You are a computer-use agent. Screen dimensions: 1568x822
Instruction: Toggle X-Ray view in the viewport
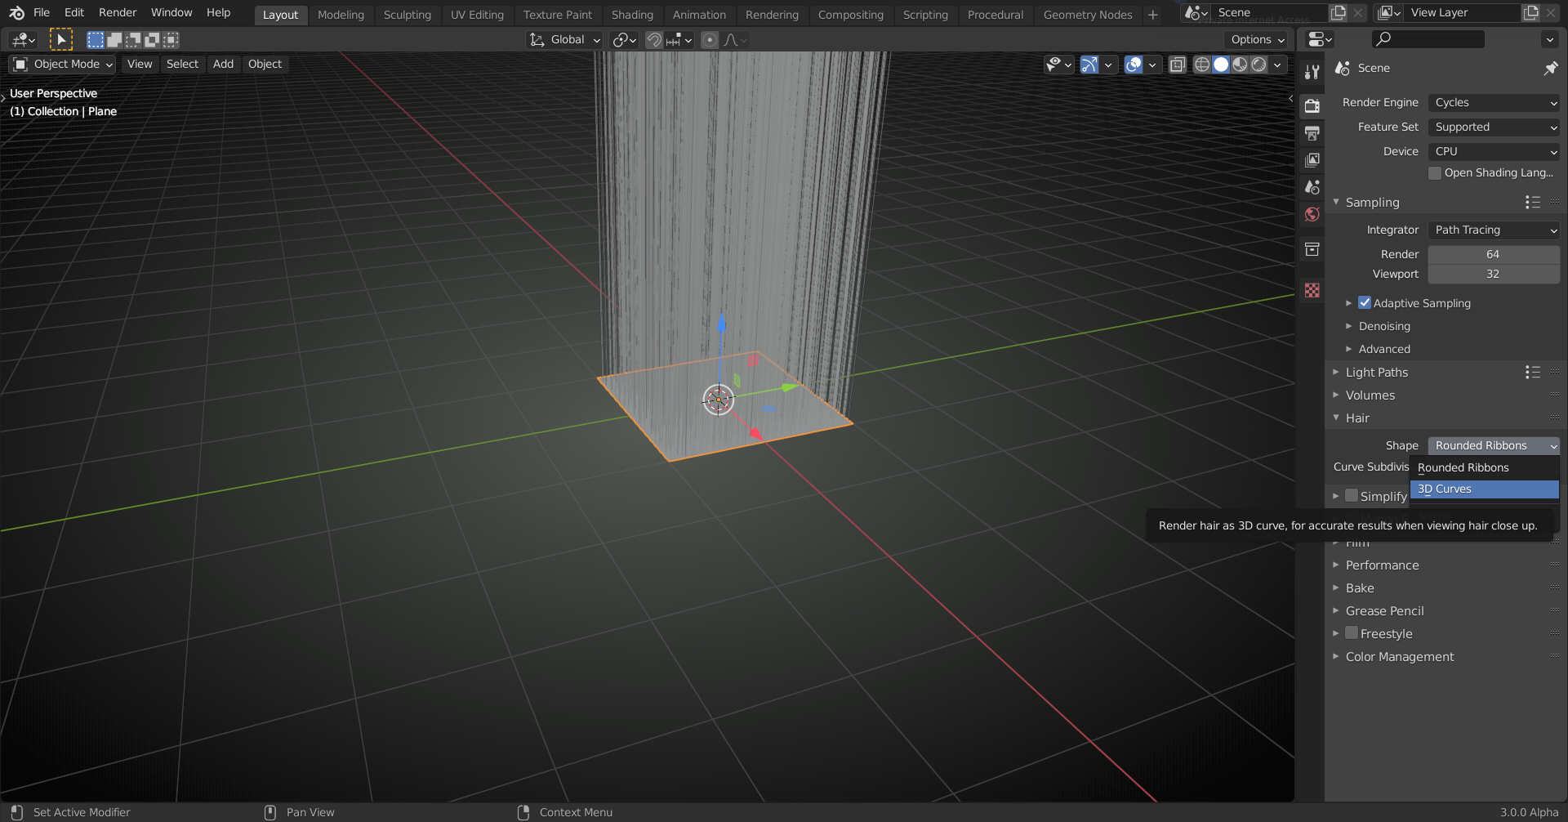pos(1177,65)
